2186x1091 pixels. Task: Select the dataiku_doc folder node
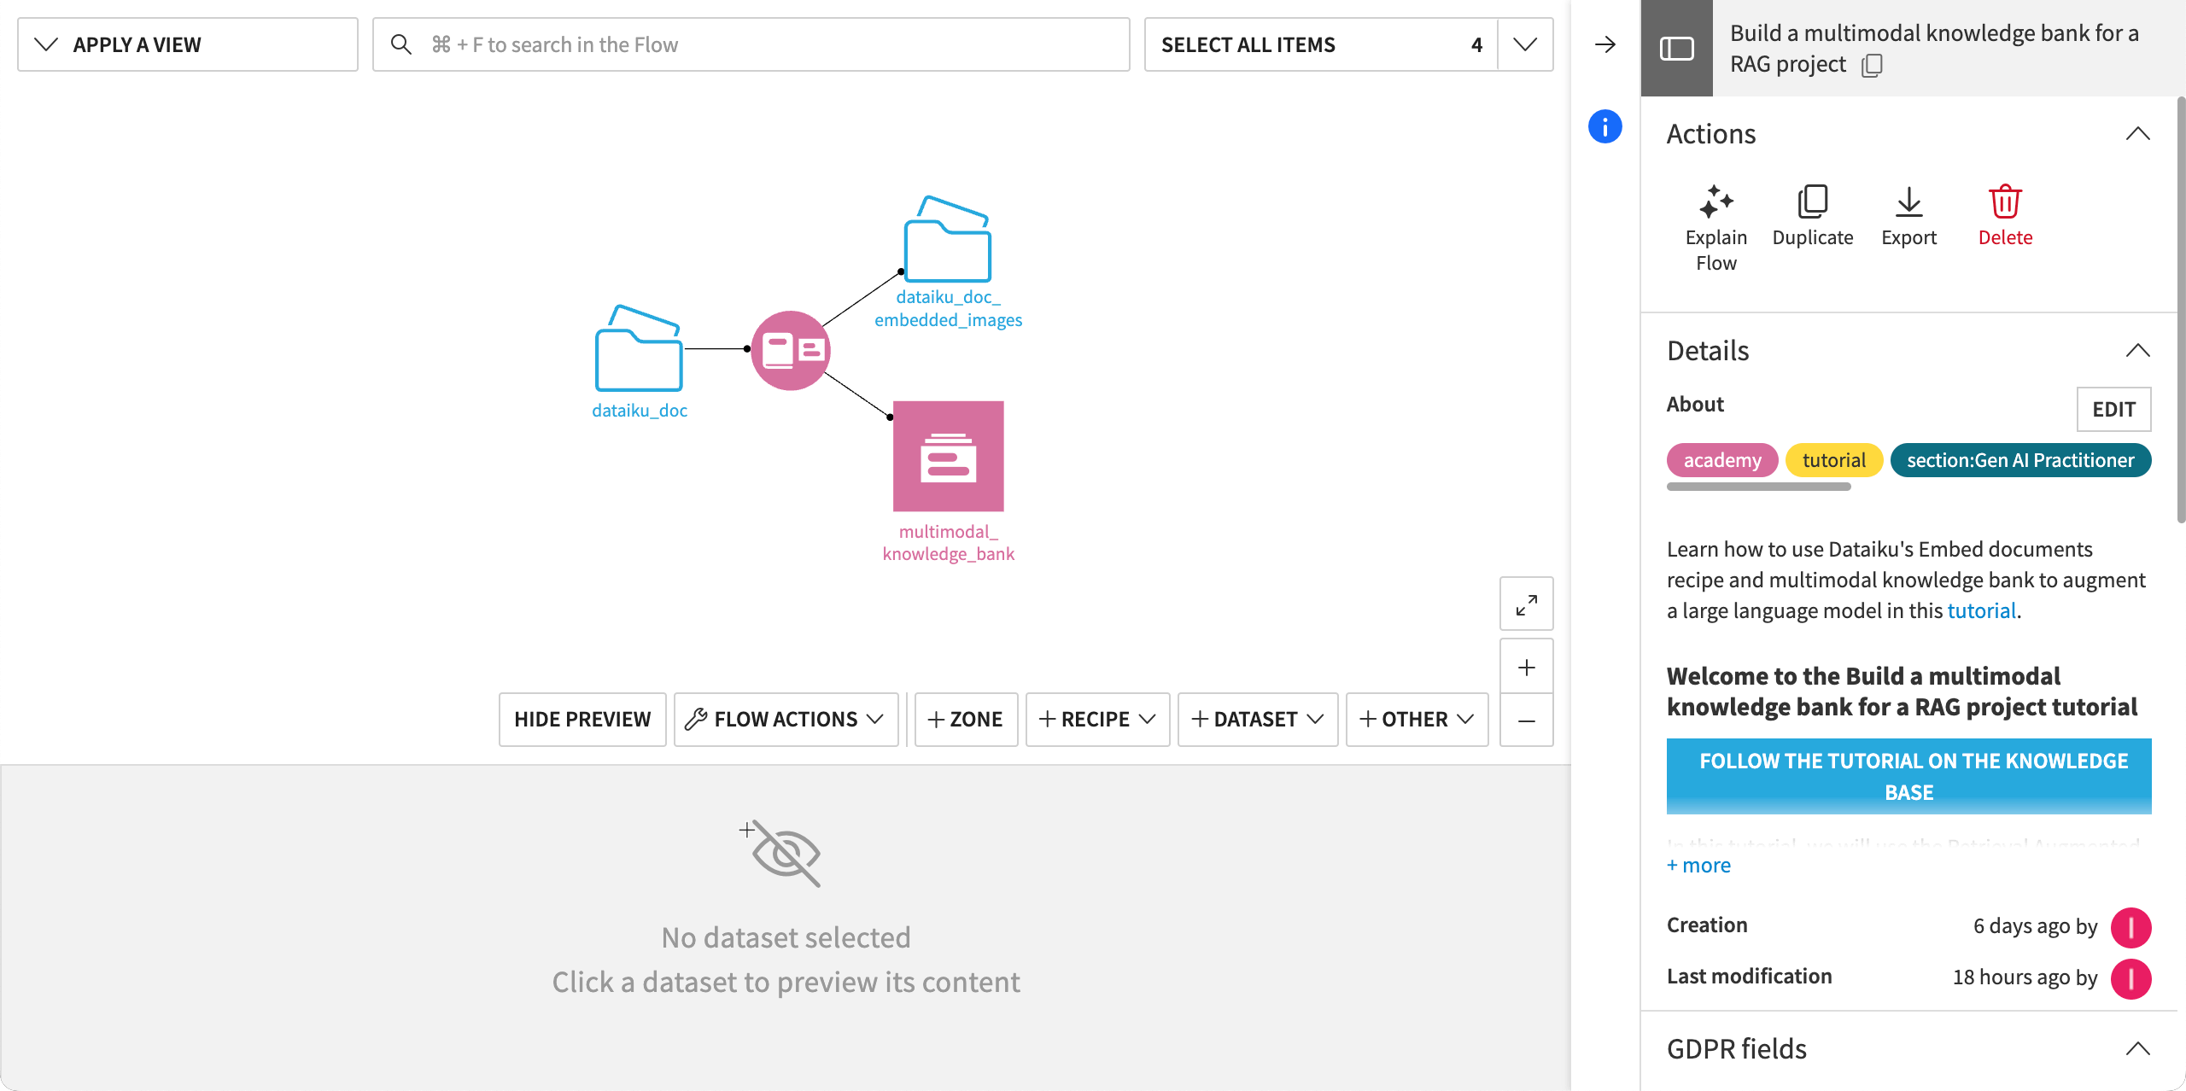[x=639, y=348]
